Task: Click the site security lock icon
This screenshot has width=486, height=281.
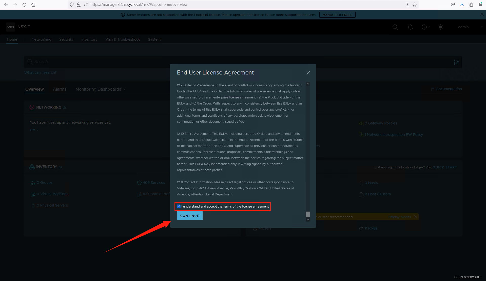Action: [79, 5]
